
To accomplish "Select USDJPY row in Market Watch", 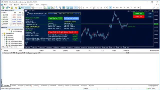I will [x=11, y=17].
